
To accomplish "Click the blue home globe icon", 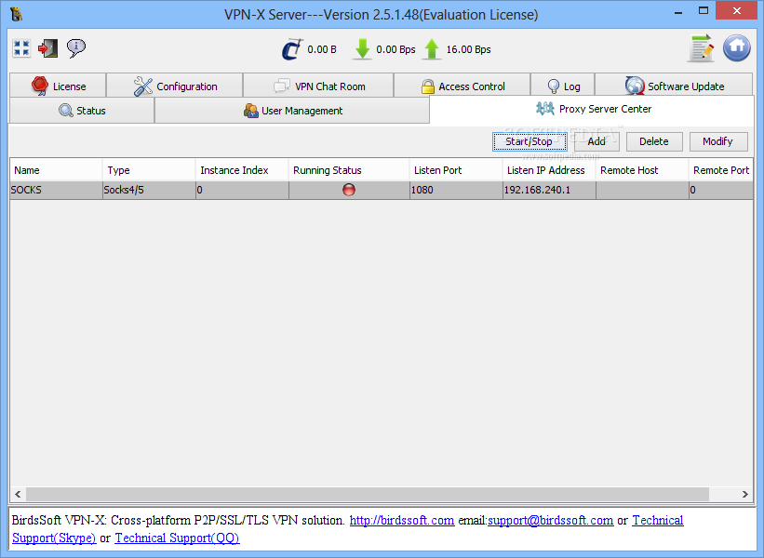I will tap(737, 47).
